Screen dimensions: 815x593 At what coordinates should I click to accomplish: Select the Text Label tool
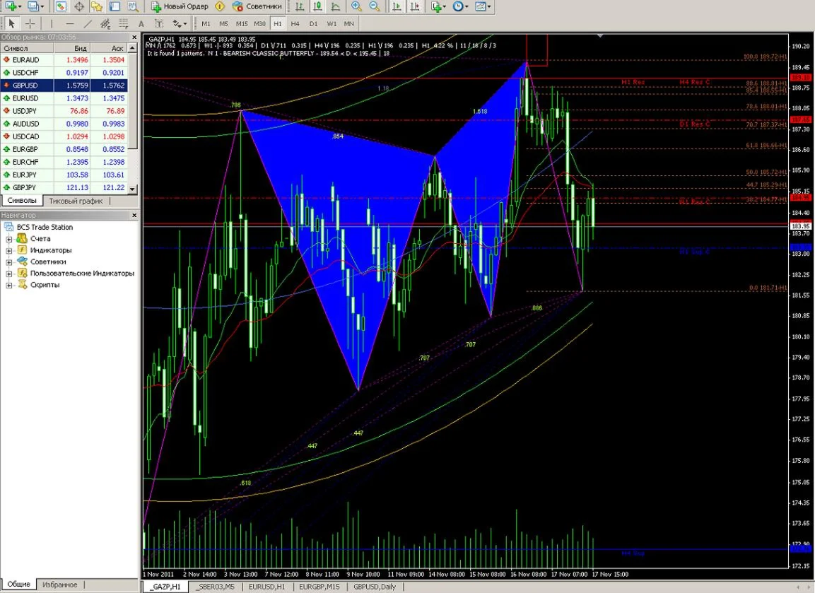159,23
